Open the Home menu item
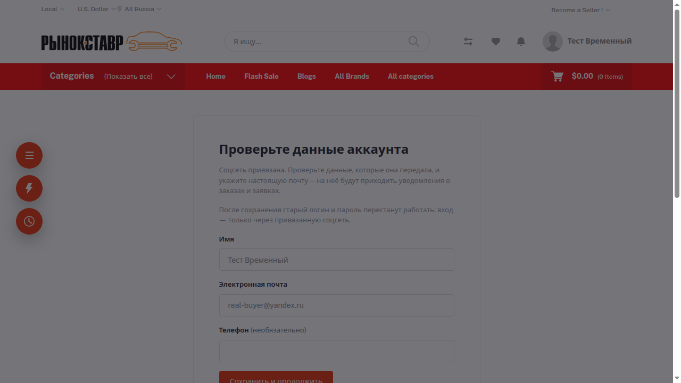 point(215,76)
